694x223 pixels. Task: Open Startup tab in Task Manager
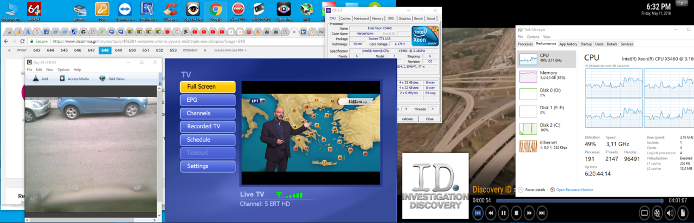pyautogui.click(x=586, y=44)
